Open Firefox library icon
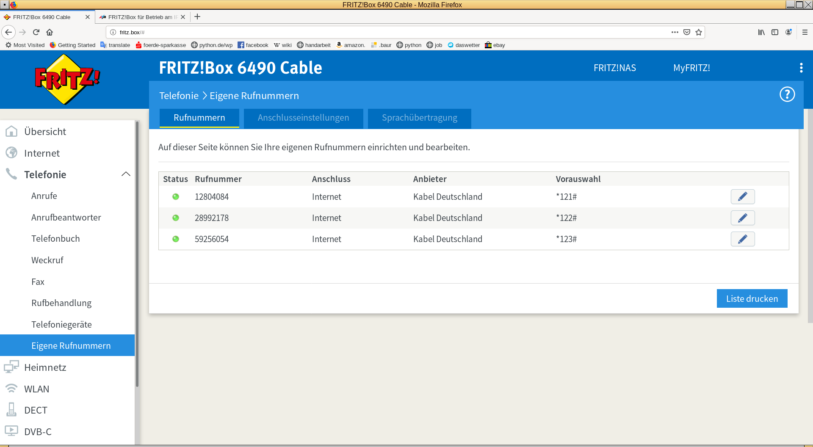Screen dimensions: 813x447 click(761, 32)
